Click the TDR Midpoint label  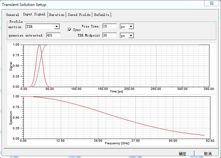pos(89,35)
